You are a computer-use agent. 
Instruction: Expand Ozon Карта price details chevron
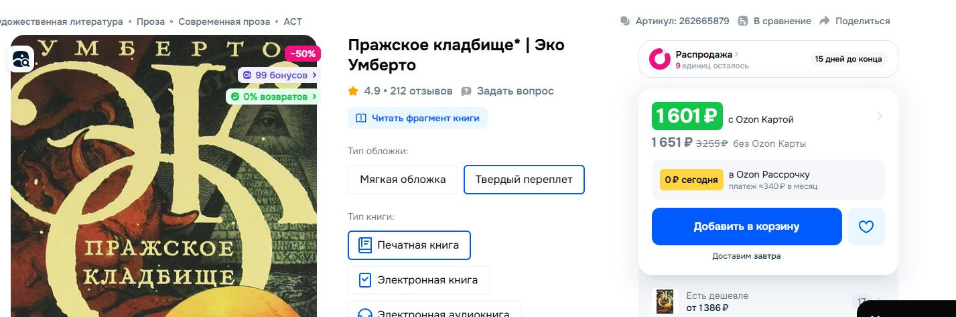click(880, 117)
